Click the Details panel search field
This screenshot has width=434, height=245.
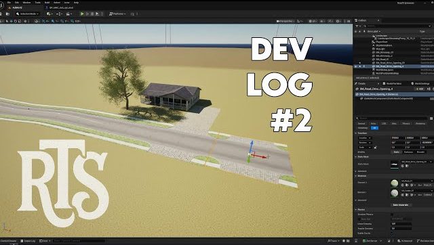click(392, 118)
